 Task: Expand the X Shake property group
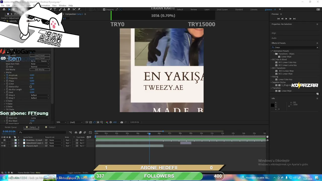(x=5, y=101)
